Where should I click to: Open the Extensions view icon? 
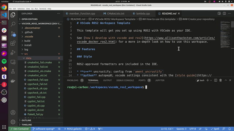click(13, 43)
